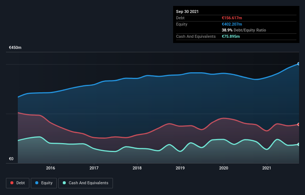The width and height of the screenshot is (305, 195).
Task: Select the 2019 x-axis label
Action: pos(180,168)
